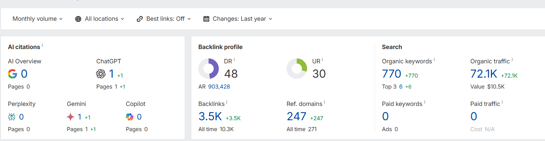Click the info icon beside Organic traffic

(512, 60)
